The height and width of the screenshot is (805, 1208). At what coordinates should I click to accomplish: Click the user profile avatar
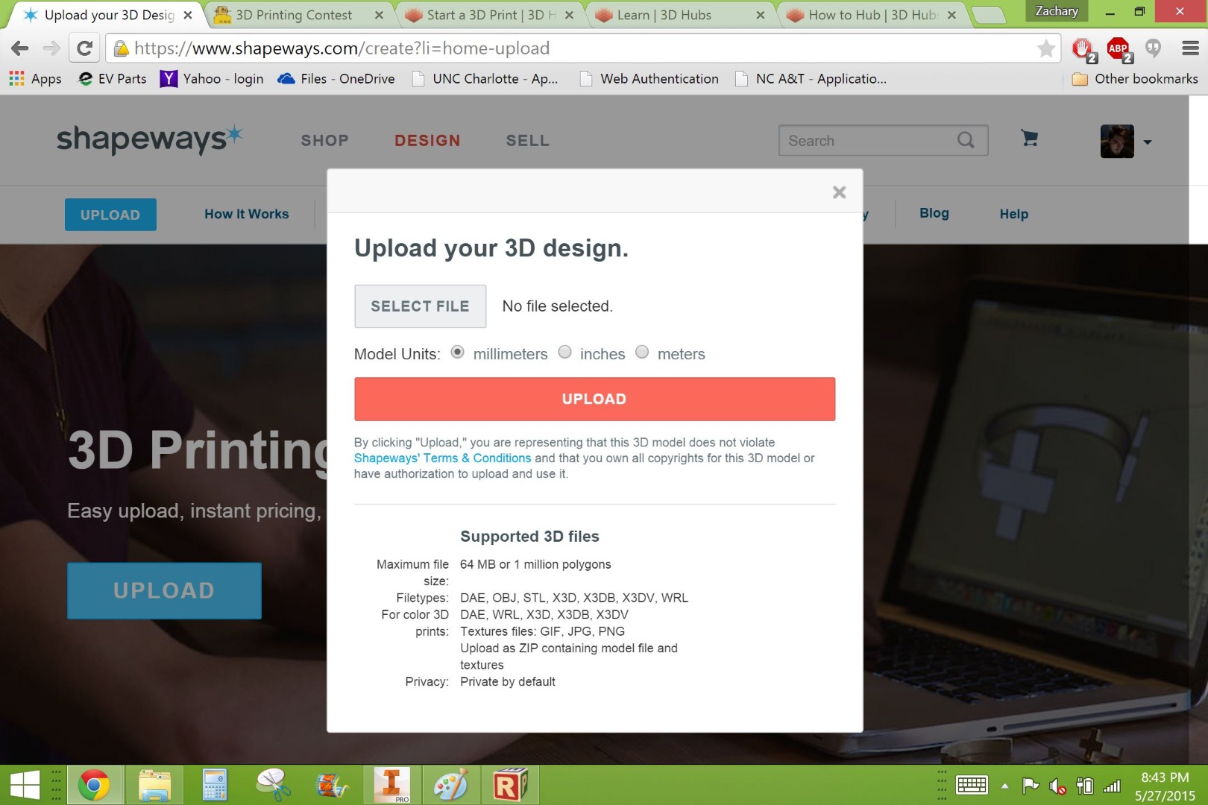1117,141
